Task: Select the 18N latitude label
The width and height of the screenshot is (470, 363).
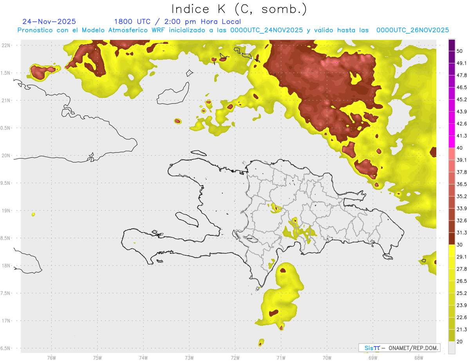Action: 5,266
